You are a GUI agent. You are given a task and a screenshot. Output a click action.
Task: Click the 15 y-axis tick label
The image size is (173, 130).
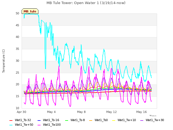(x=17, y=96)
